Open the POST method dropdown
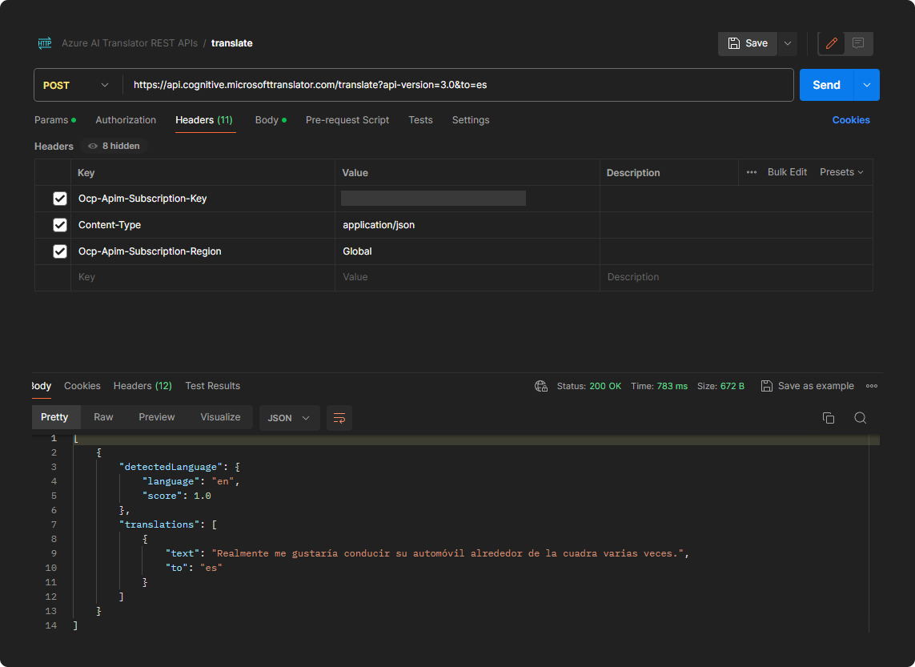 (x=77, y=86)
